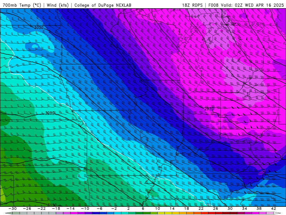Click the -14 value on the color scale
Image resolution: width=286 pixels, height=215 pixels.
click(x=70, y=209)
